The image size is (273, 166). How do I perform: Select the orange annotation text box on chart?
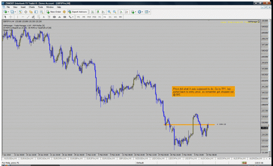[x=204, y=91]
